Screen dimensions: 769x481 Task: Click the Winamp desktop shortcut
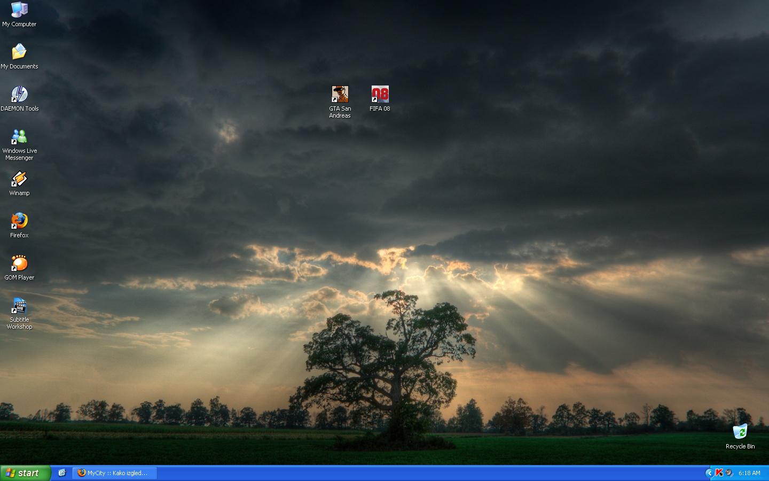coord(19,183)
